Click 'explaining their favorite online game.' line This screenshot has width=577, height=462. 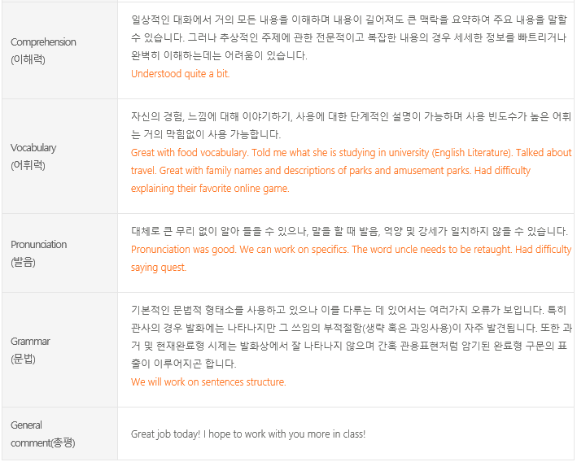pyautogui.click(x=210, y=189)
